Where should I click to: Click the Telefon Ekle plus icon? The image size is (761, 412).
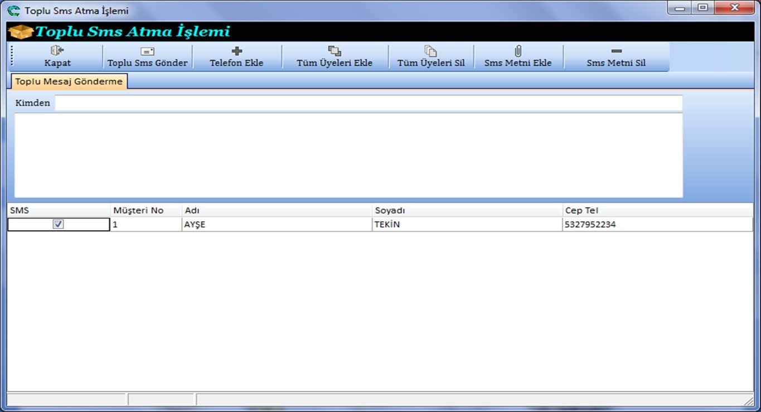(236, 51)
